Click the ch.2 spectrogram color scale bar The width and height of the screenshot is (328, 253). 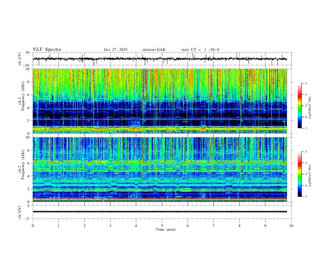pyautogui.click(x=299, y=174)
